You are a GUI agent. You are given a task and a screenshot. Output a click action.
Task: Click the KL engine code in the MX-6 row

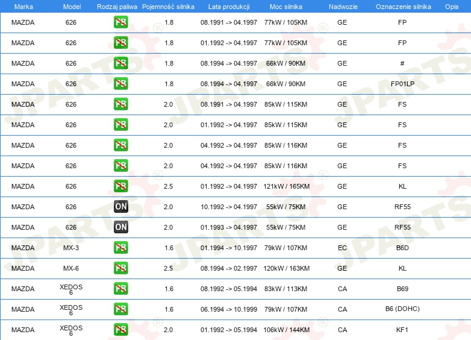[x=402, y=268]
